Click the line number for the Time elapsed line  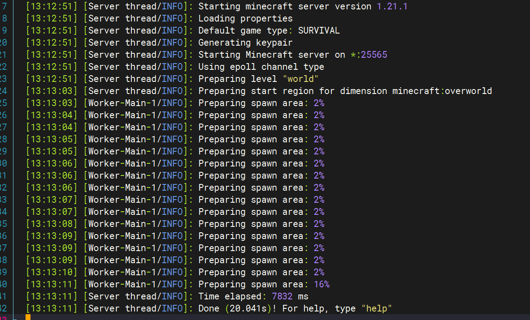3,297
